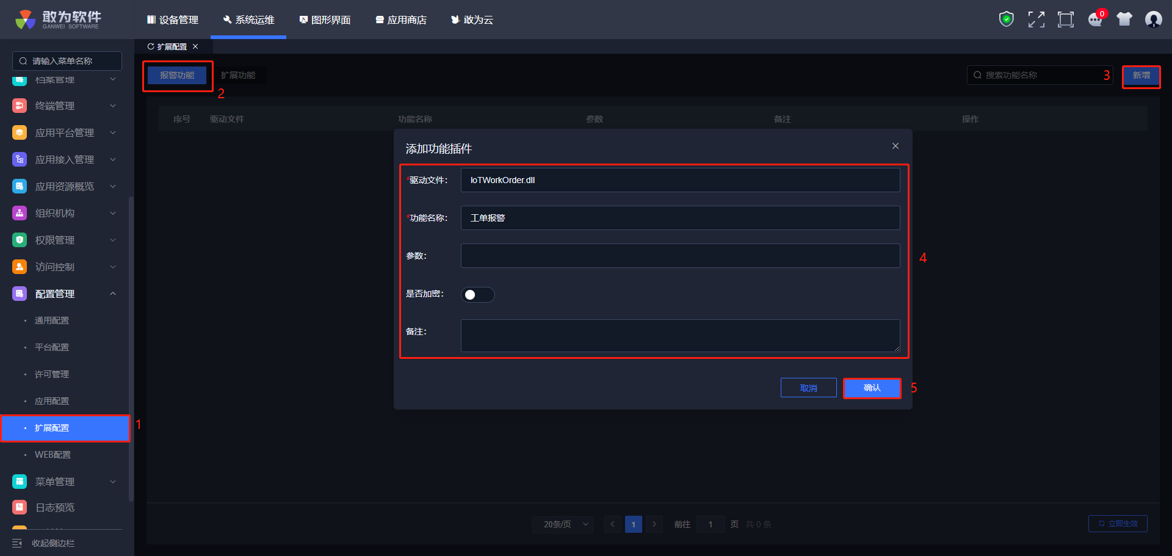Toggle the 是否加密 switch
Screen dimensions: 1172x556
pos(477,295)
